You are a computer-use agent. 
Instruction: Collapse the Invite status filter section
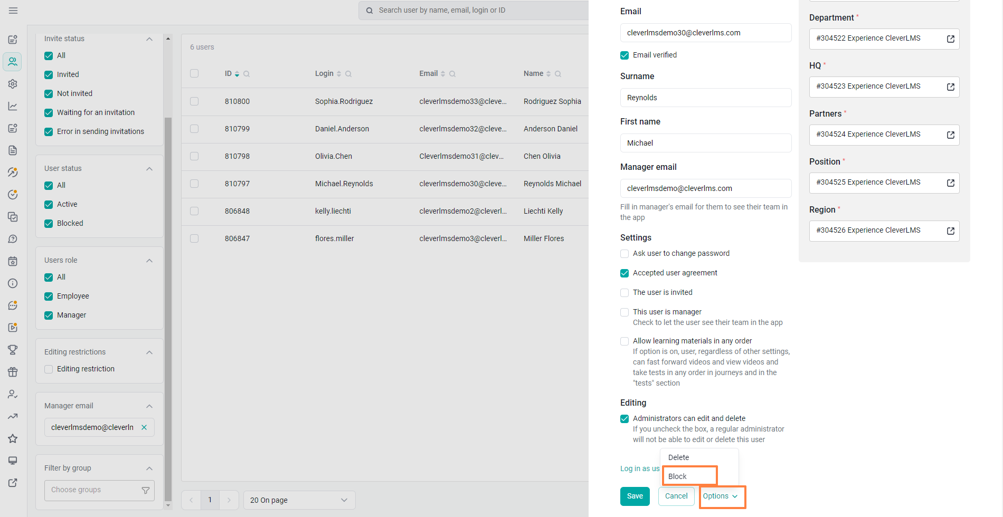pos(149,39)
